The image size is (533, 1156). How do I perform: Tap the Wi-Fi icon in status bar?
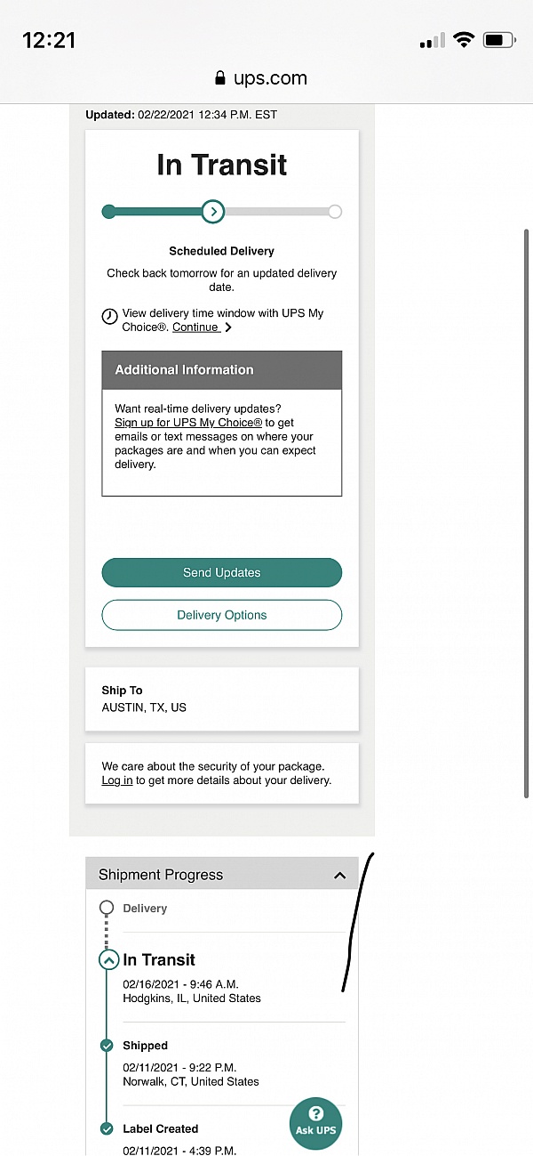pos(463,40)
